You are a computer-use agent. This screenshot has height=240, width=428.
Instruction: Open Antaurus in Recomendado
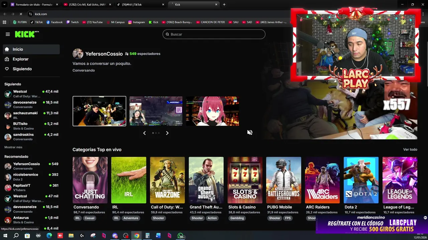click(31, 220)
